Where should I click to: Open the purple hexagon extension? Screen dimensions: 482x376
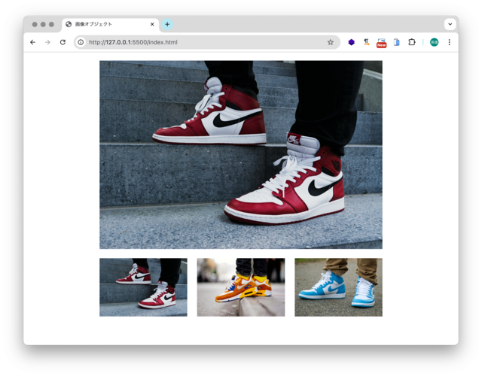[x=352, y=42]
